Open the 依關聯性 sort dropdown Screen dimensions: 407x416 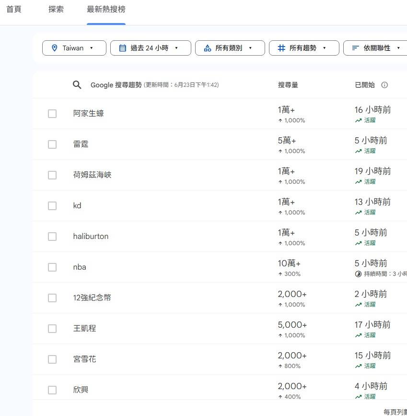click(x=375, y=48)
